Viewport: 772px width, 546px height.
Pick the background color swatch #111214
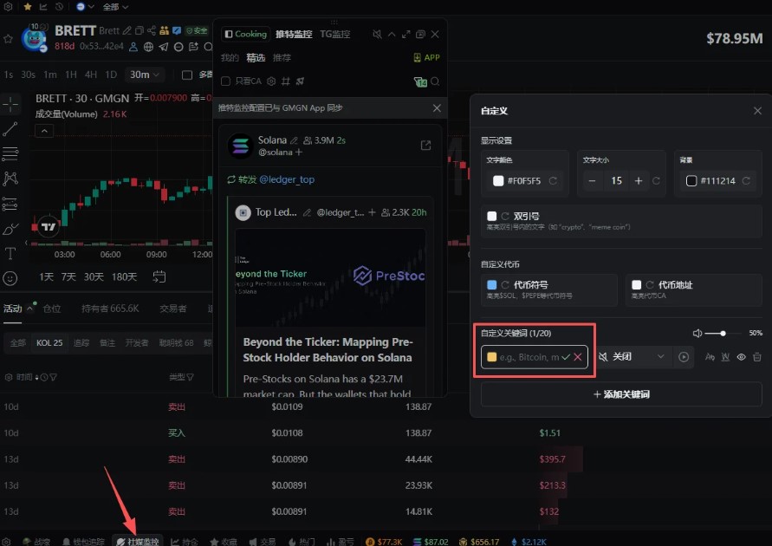[x=691, y=180]
